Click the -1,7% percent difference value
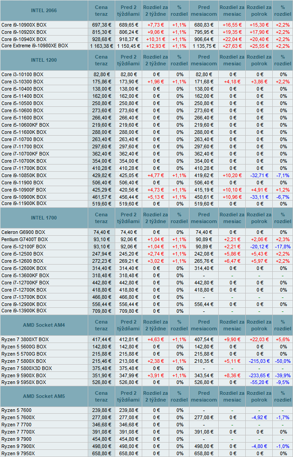293x457 pixels. point(283,418)
